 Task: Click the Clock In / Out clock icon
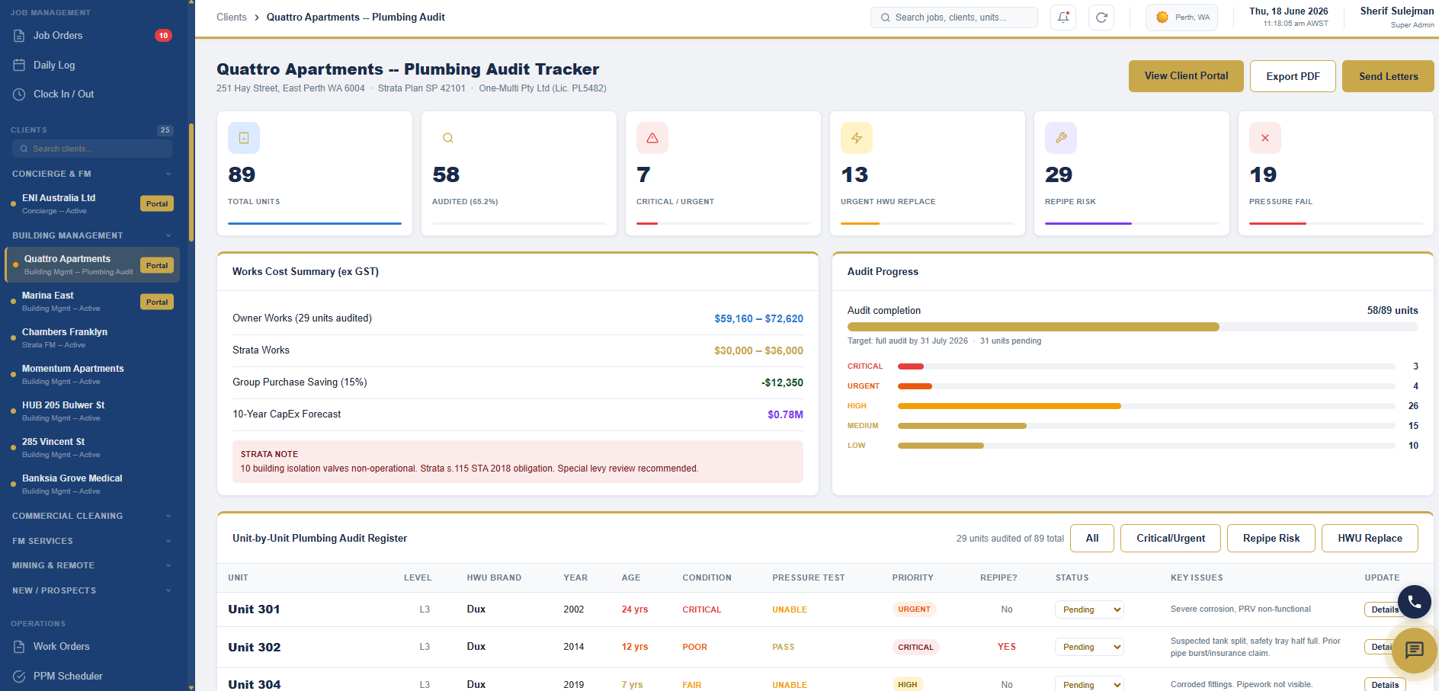(x=19, y=94)
